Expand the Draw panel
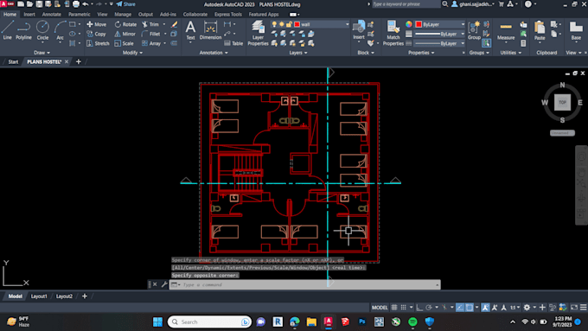 (42, 53)
